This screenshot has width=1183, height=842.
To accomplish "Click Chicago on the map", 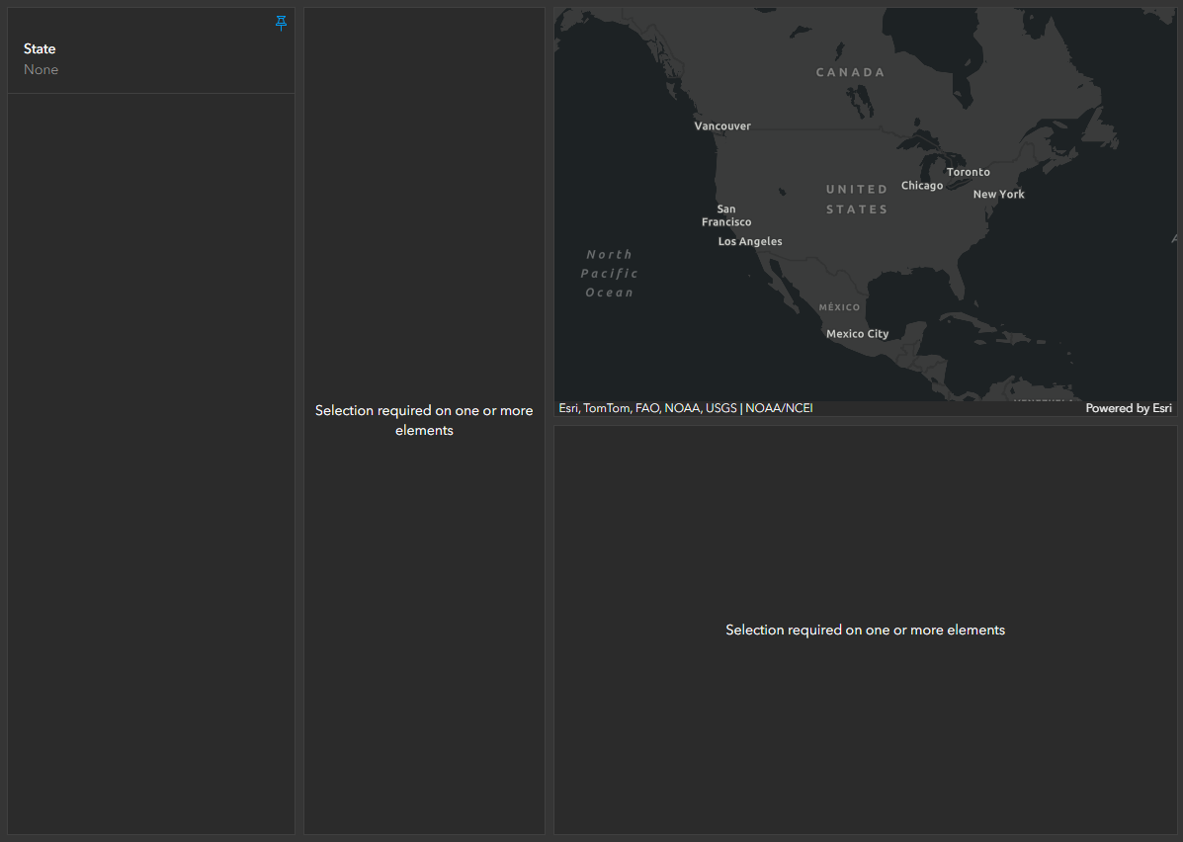I will click(x=922, y=185).
